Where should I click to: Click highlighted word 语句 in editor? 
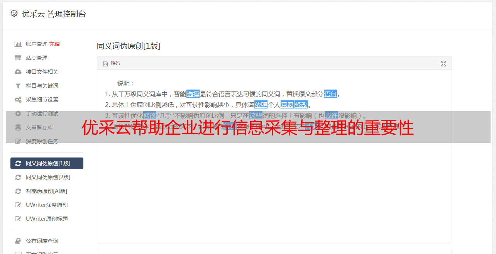click(330, 94)
